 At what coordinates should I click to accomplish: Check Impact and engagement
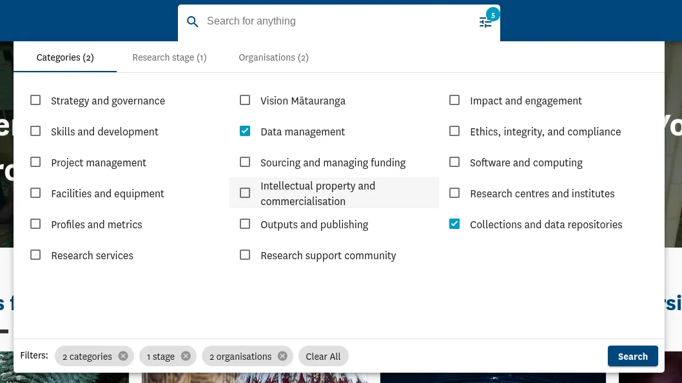pyautogui.click(x=454, y=99)
